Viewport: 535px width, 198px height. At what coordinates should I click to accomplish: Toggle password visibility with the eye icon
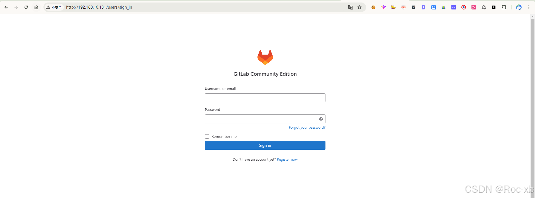[x=321, y=119]
